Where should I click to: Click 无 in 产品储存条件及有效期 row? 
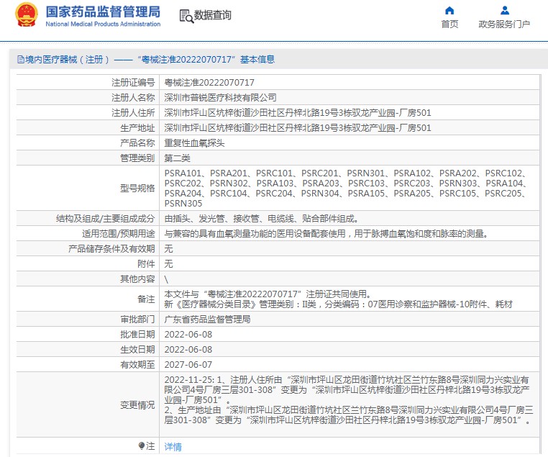point(168,249)
